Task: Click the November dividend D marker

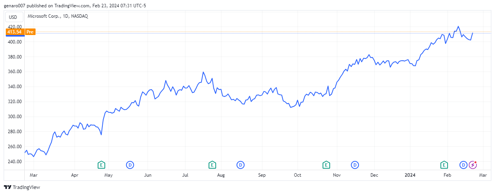Action: (355, 165)
